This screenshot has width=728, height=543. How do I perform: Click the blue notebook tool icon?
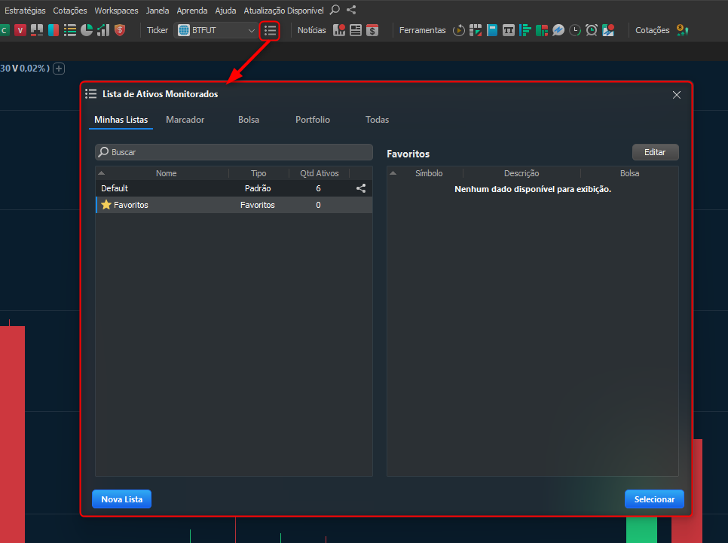[492, 31]
